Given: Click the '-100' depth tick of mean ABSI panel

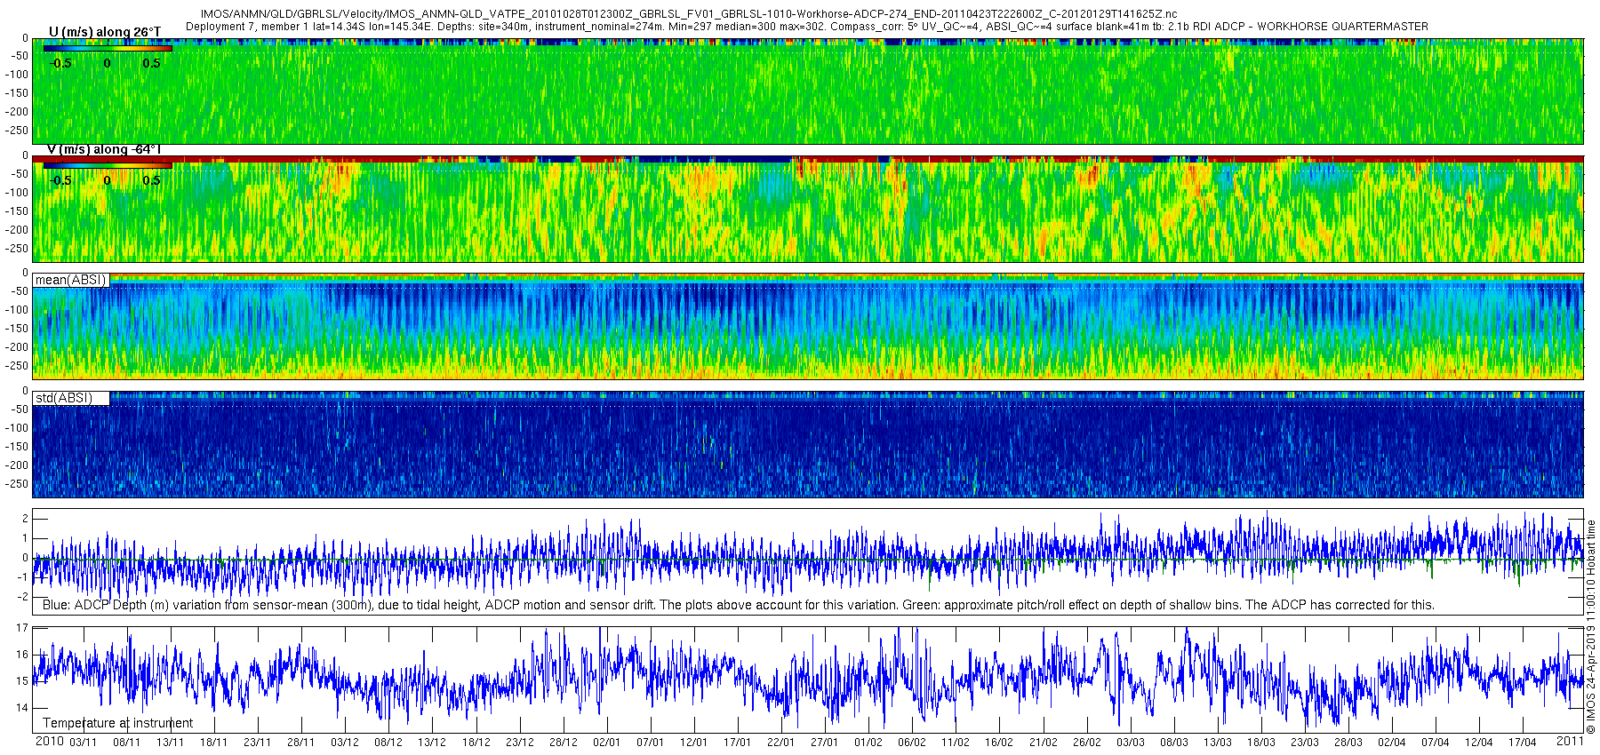Looking at the screenshot, I should coord(18,310).
